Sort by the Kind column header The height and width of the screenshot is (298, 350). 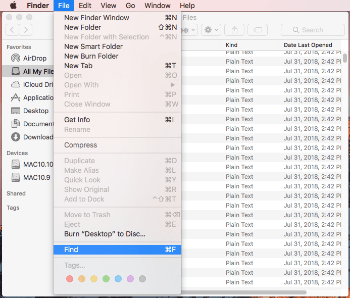[x=249, y=45]
